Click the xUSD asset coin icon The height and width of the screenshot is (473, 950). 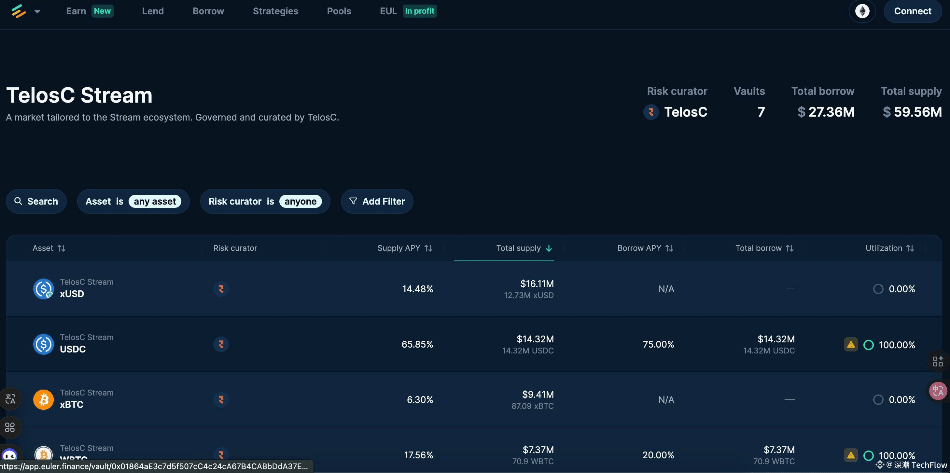[44, 289]
